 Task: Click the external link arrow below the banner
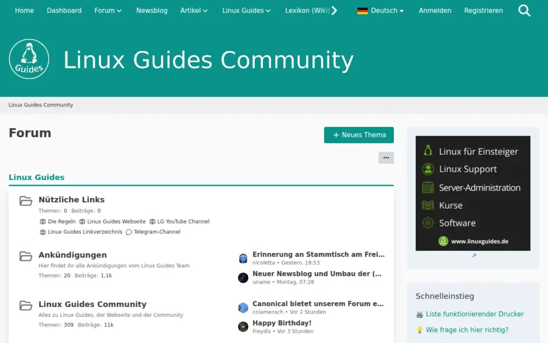pos(474,256)
